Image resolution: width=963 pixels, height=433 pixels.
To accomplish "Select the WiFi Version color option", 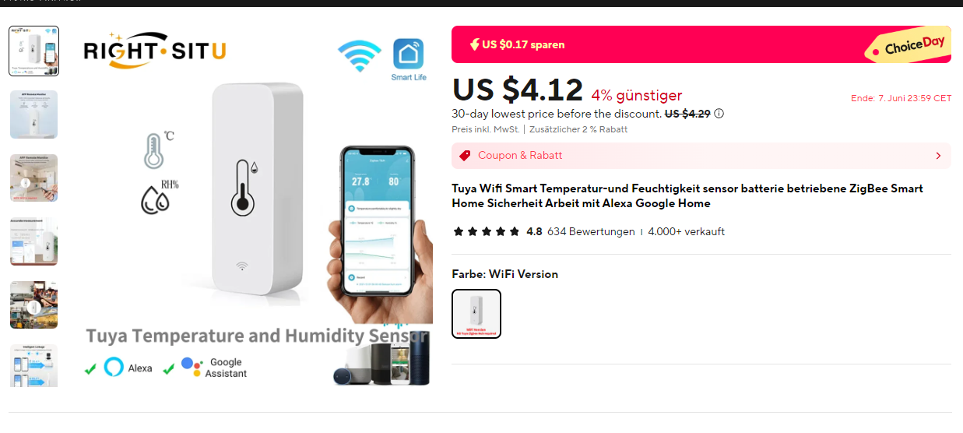I will click(x=476, y=314).
